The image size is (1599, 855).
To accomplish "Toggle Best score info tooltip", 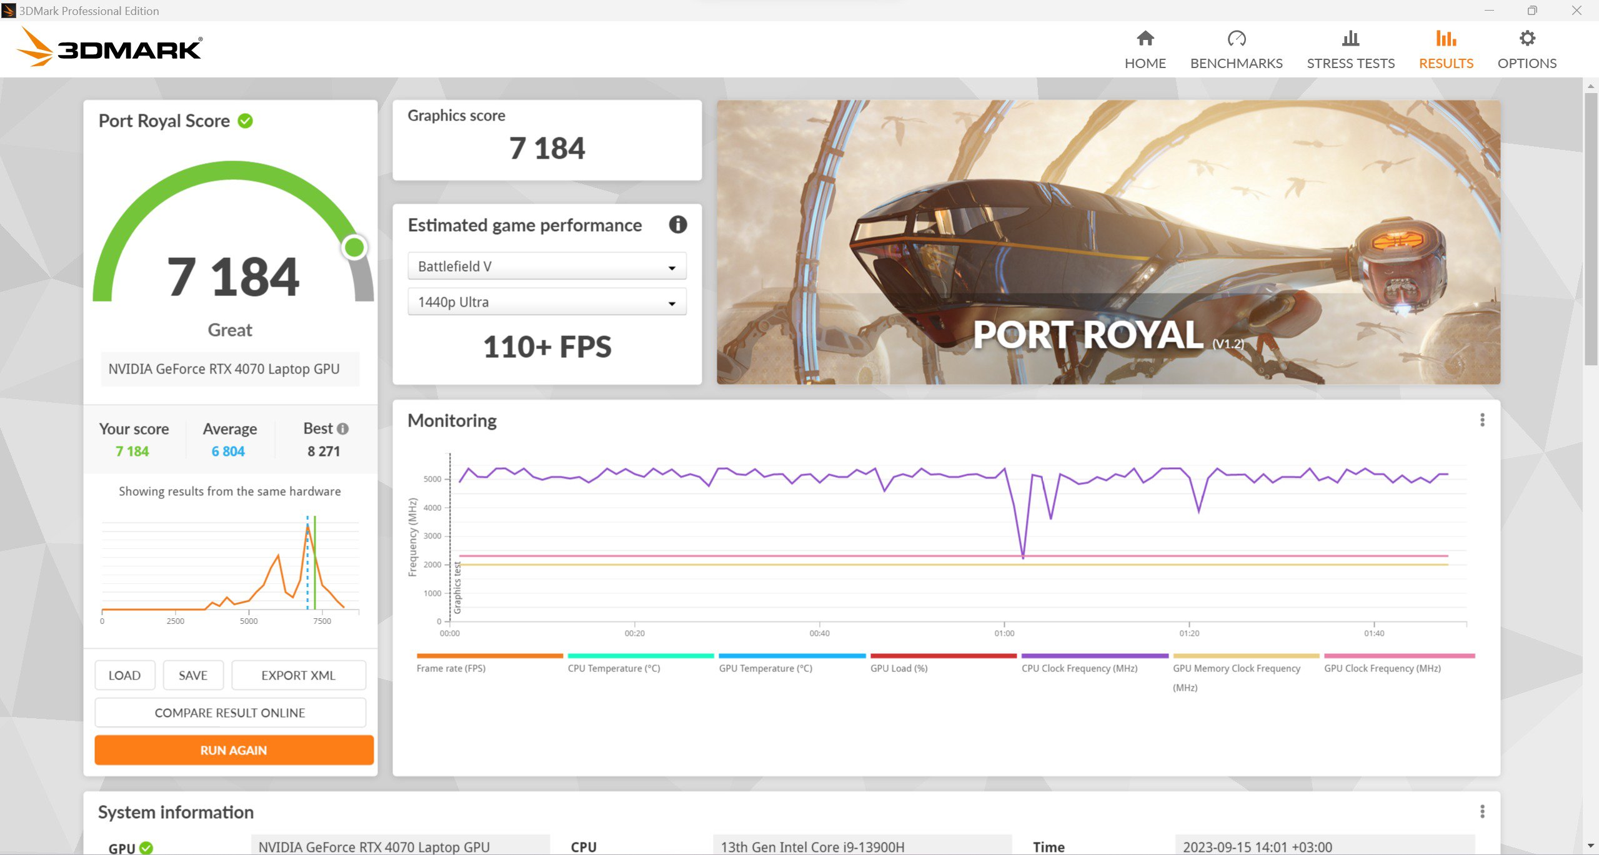I will point(342,428).
